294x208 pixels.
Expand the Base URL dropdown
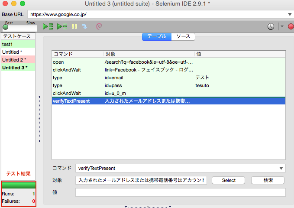(x=289, y=14)
